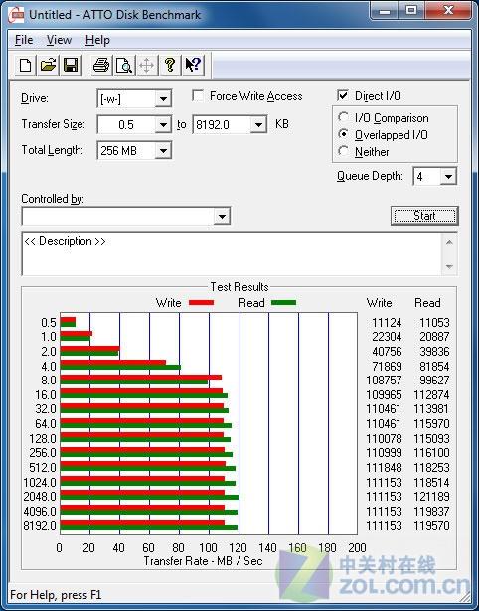Print the benchmark results

(x=101, y=65)
